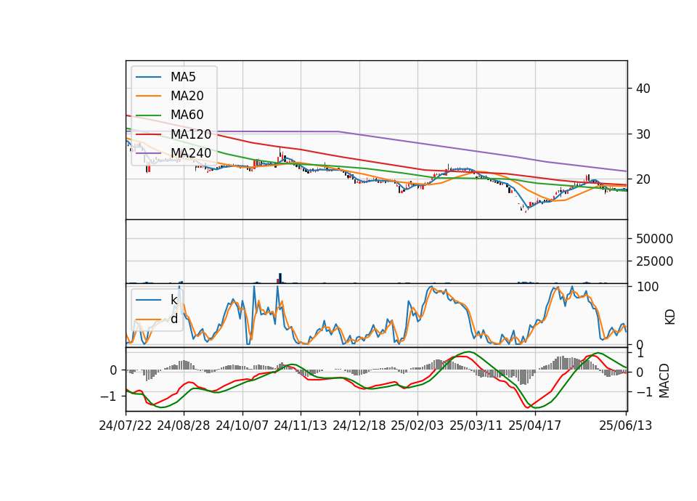Click the date label 24/12/18
697x501 pixels.
[x=359, y=425]
